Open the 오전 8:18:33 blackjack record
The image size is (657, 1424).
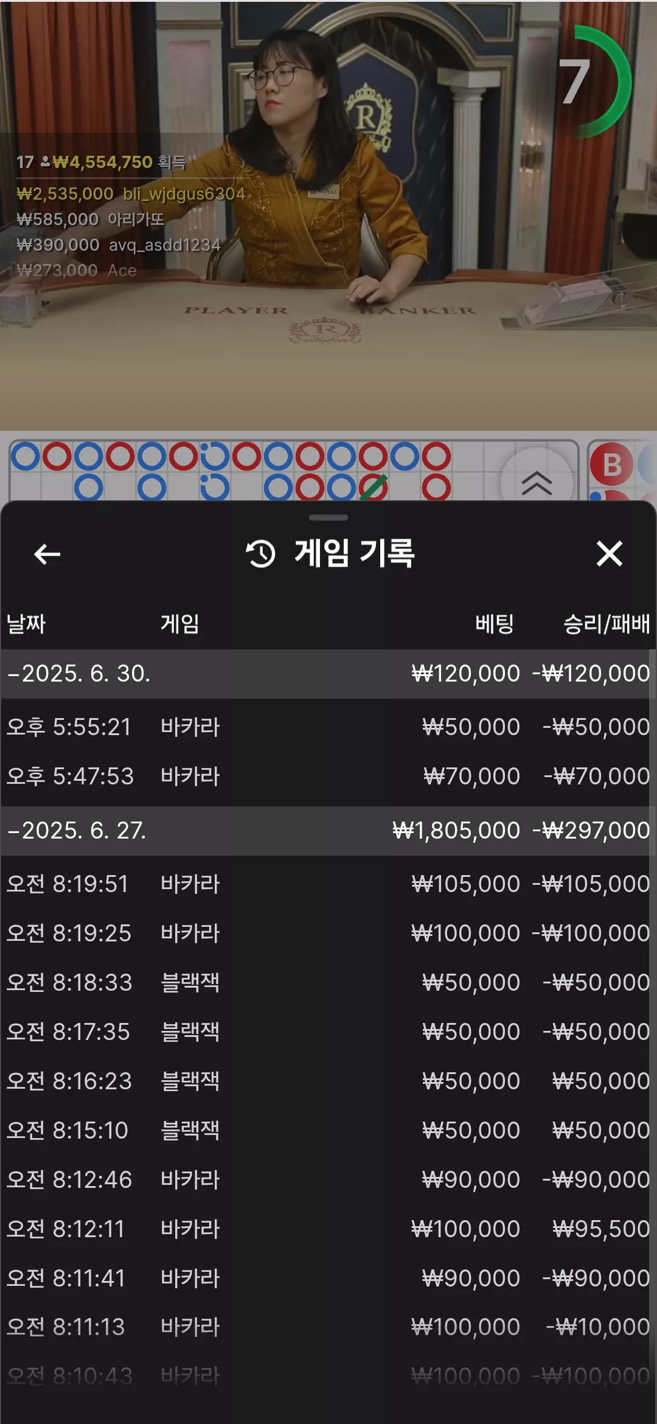pos(328,982)
